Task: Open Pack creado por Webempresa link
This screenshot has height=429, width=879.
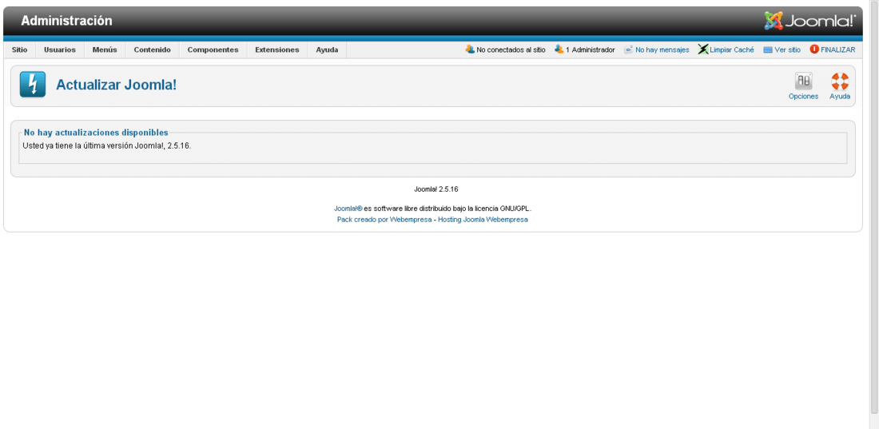Action: [x=384, y=220]
